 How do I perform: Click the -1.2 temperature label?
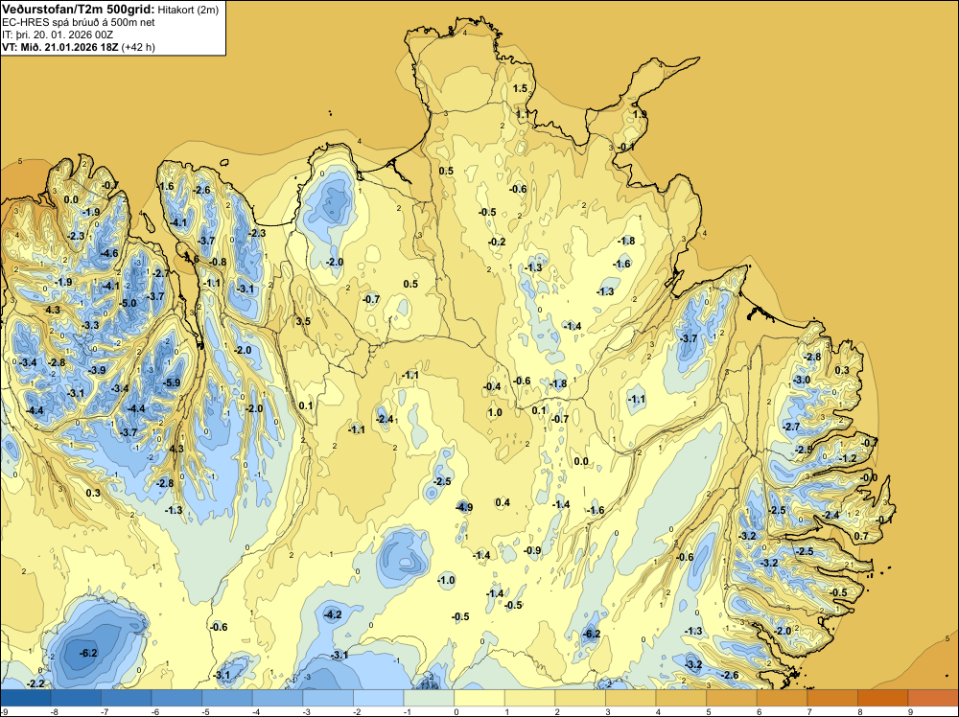849,458
